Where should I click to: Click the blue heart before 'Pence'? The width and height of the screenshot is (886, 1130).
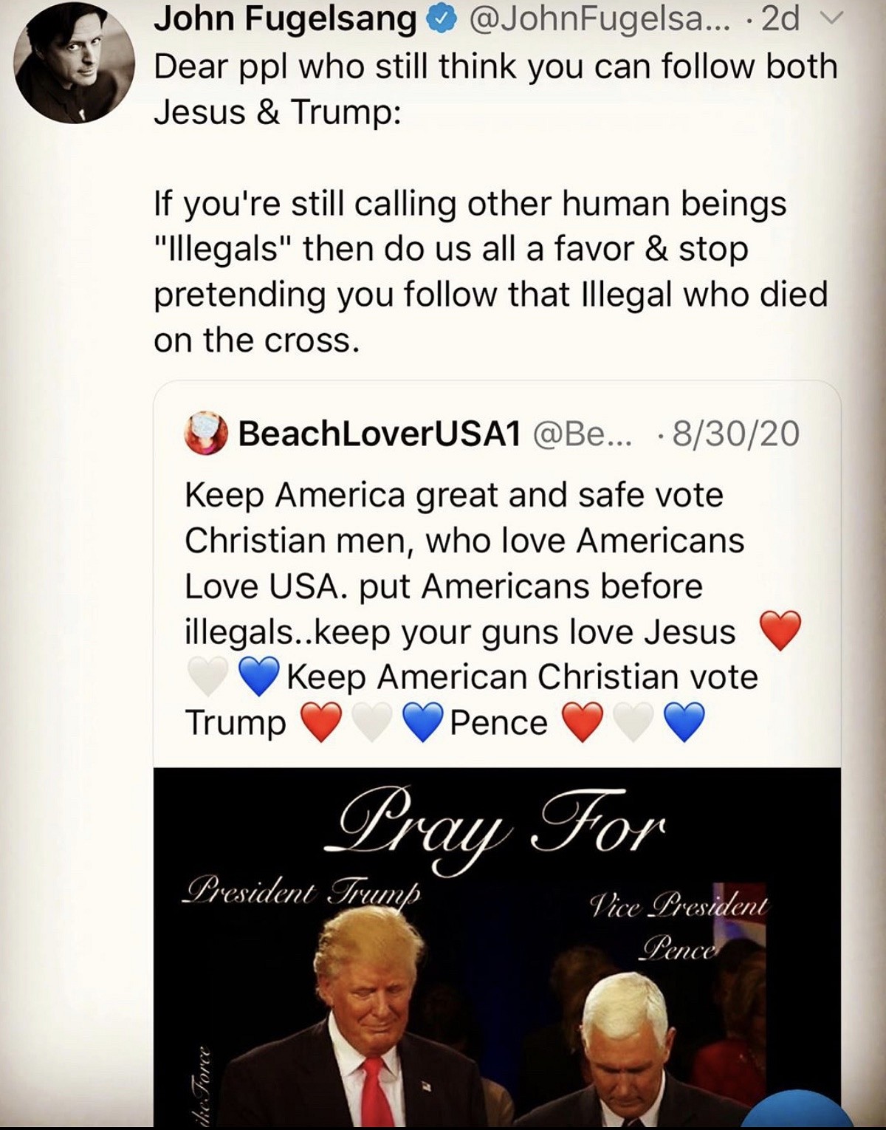(x=424, y=722)
